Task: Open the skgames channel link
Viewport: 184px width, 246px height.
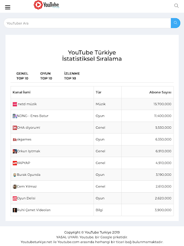Action: click(x=24, y=139)
